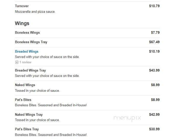Select the Naked Wings Tray item name
This screenshot has width=173, height=139.
tap(29, 114)
